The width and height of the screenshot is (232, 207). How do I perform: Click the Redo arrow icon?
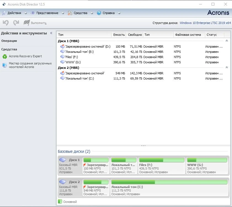(16, 23)
